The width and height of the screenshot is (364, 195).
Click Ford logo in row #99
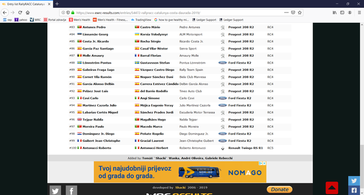[222, 141]
